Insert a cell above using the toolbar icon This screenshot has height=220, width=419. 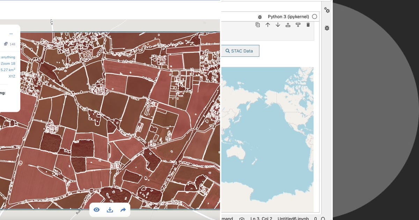(288, 25)
